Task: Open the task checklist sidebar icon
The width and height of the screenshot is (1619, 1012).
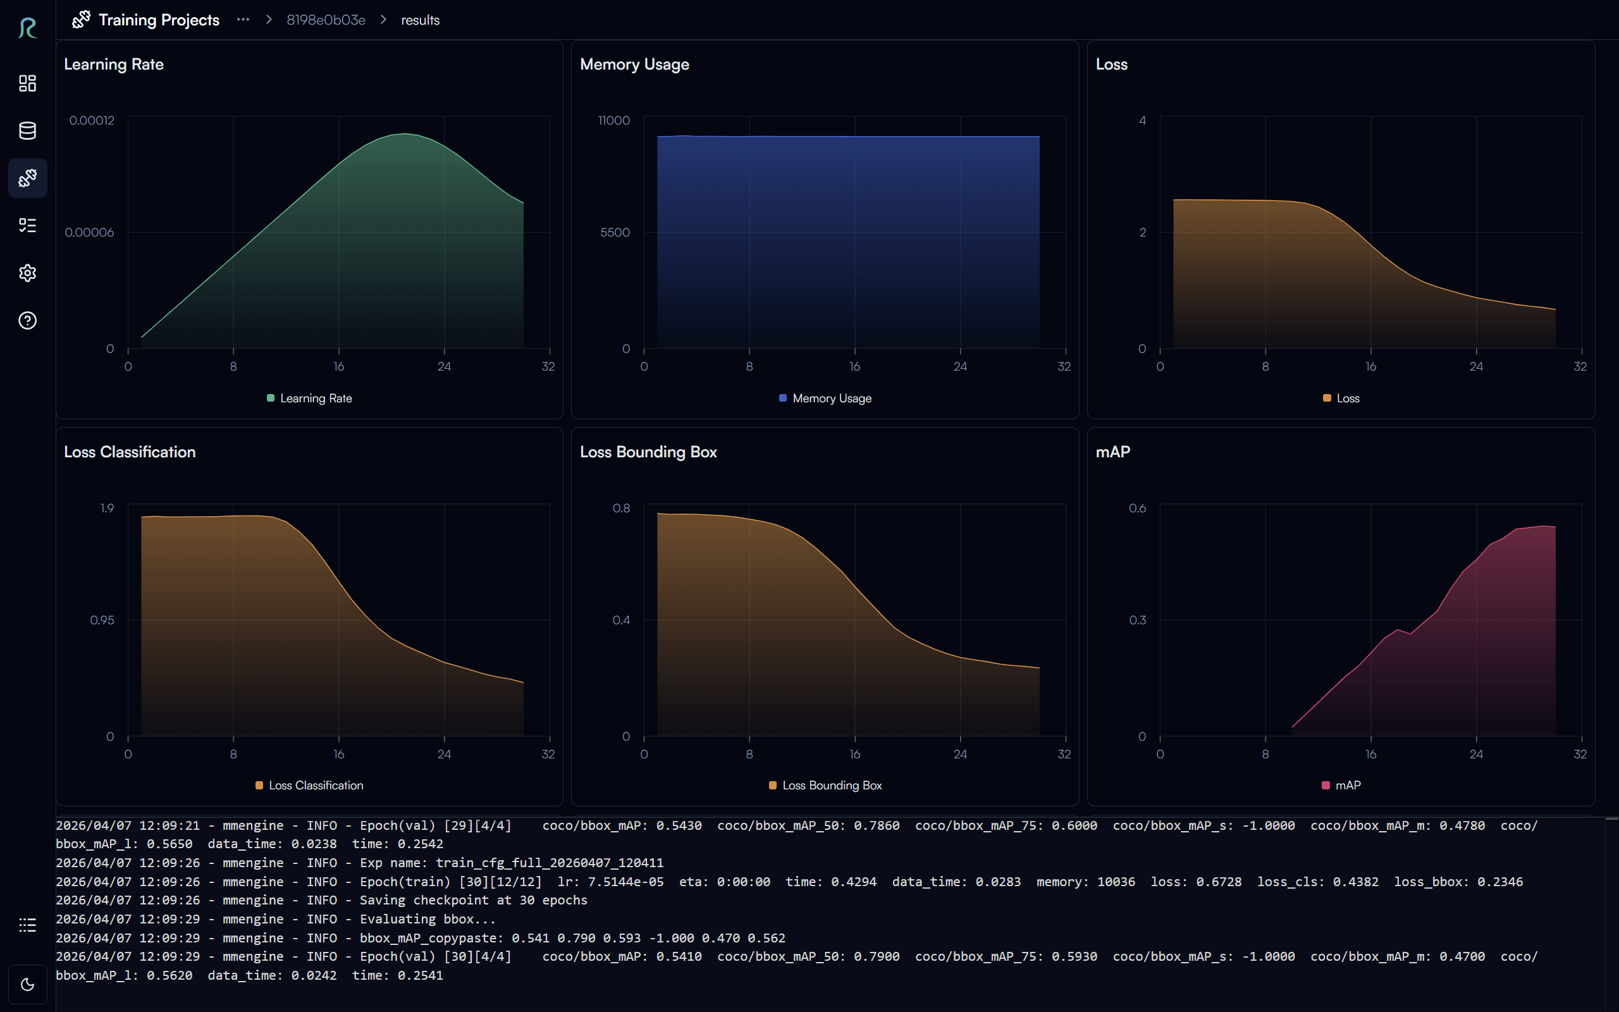Action: pyautogui.click(x=27, y=226)
